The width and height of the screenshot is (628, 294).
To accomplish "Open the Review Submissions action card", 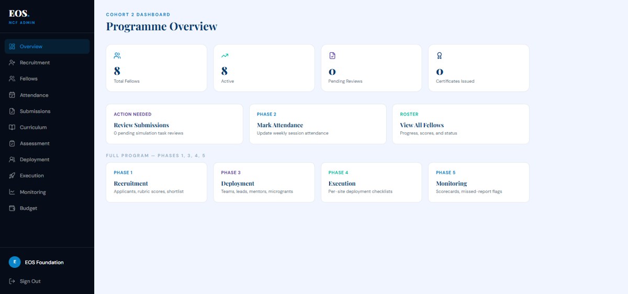I will click(x=174, y=124).
